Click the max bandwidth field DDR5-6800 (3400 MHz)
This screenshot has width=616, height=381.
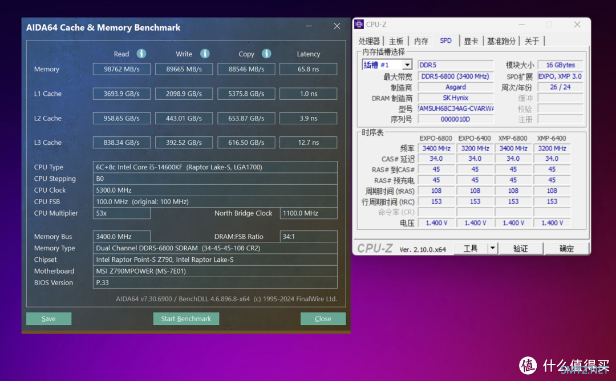[x=455, y=76]
